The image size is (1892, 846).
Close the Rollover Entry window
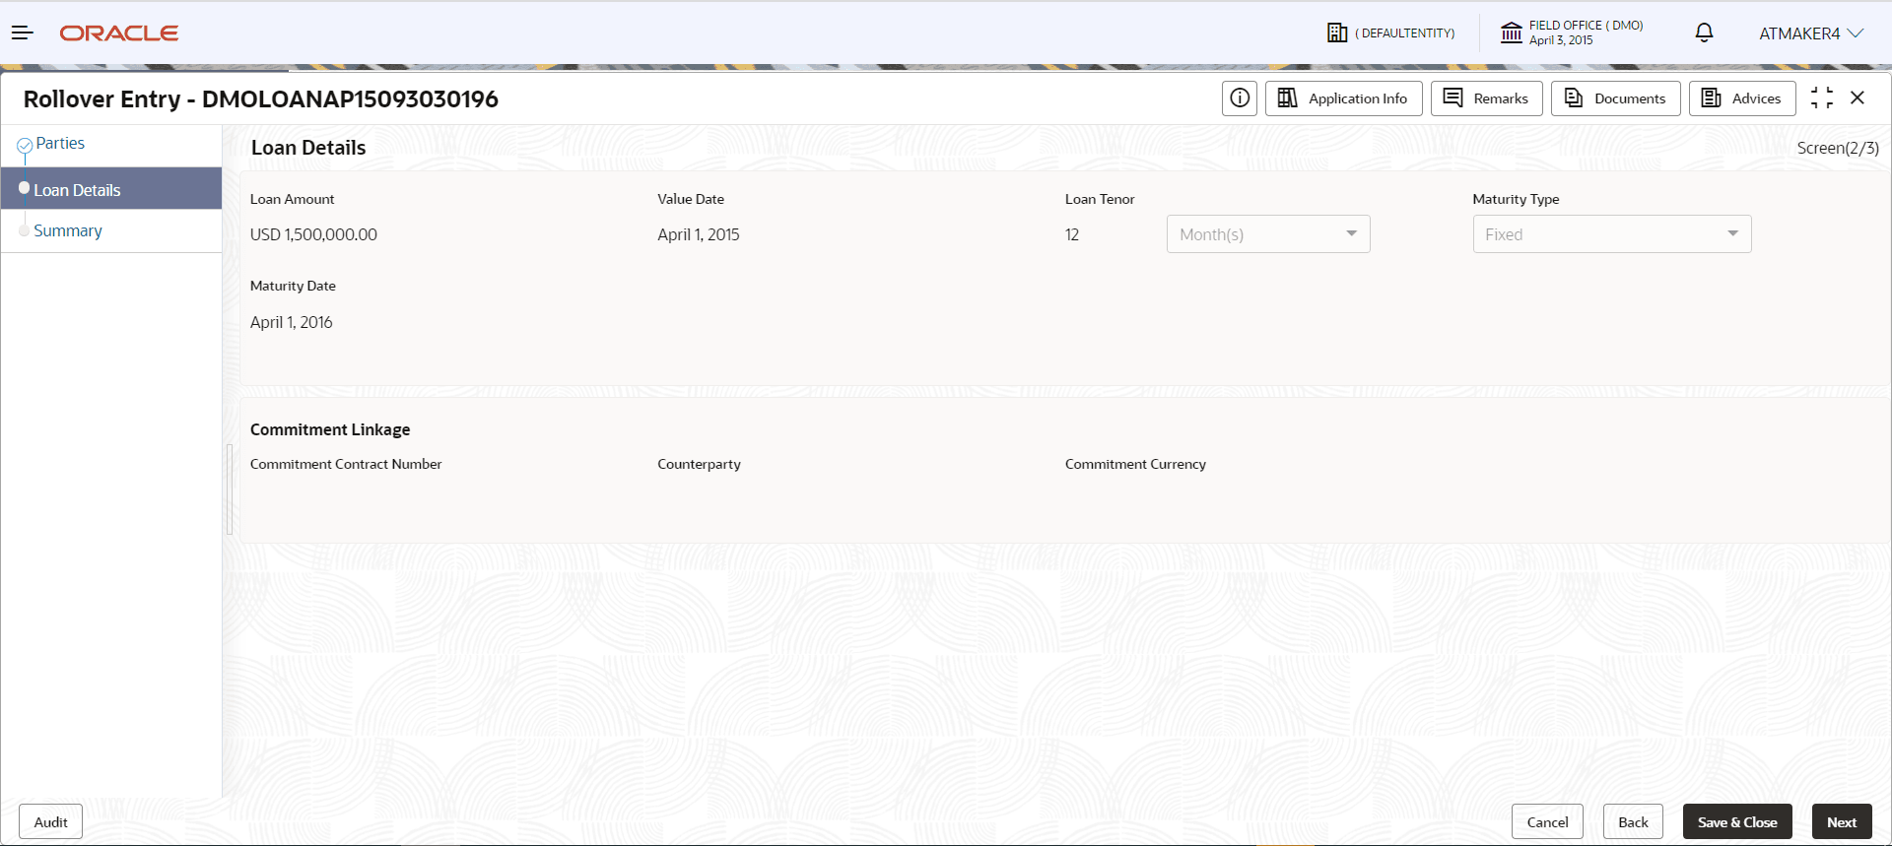pos(1858,98)
